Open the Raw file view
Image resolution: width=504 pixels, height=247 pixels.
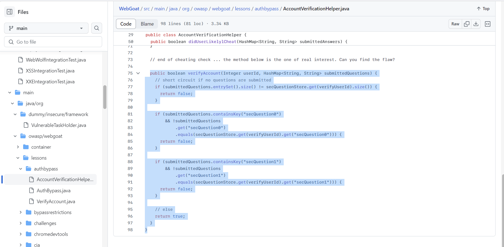point(455,24)
